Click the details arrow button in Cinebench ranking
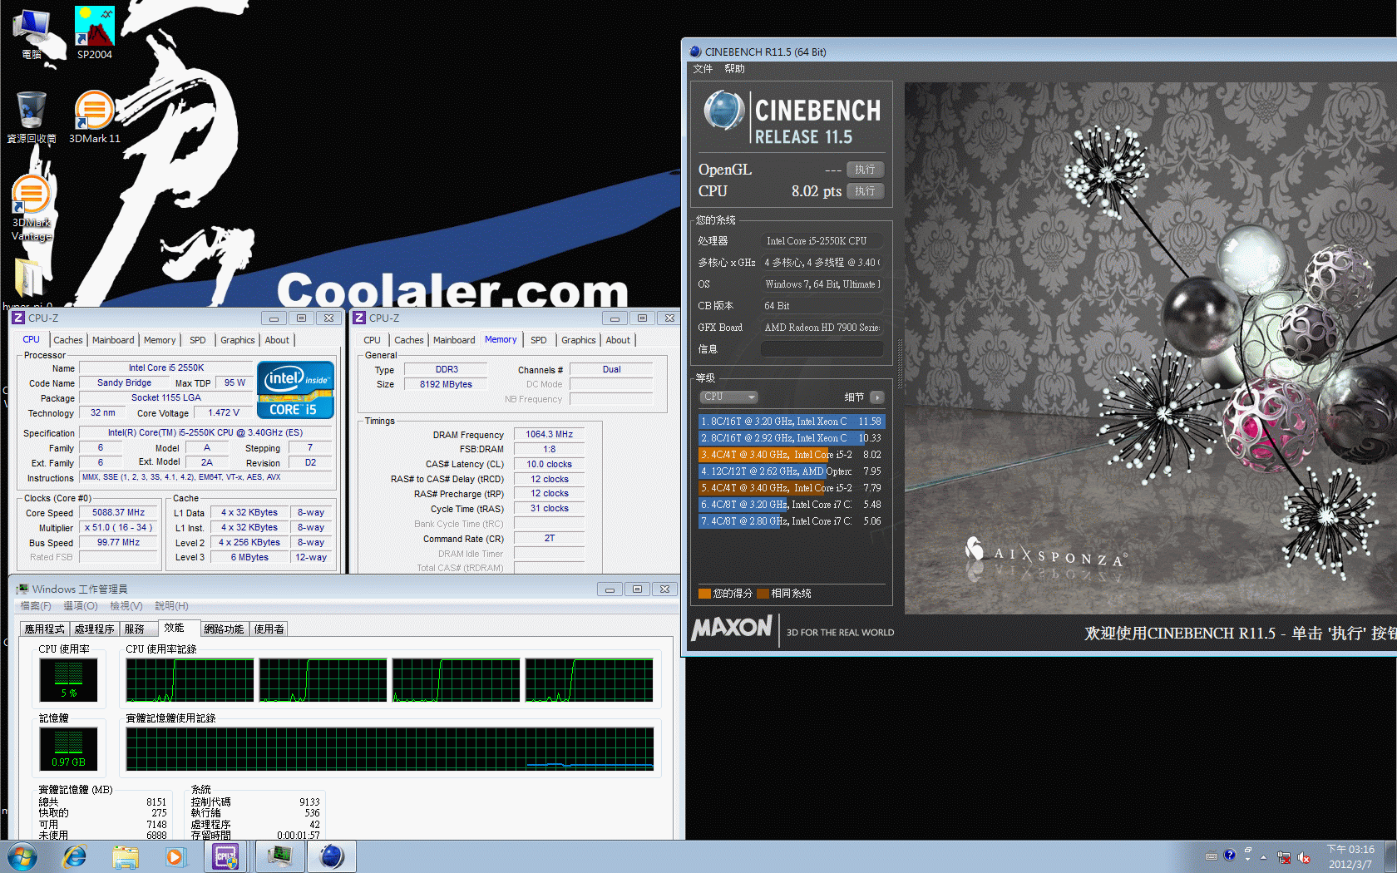The width and height of the screenshot is (1397, 873). coord(877,397)
